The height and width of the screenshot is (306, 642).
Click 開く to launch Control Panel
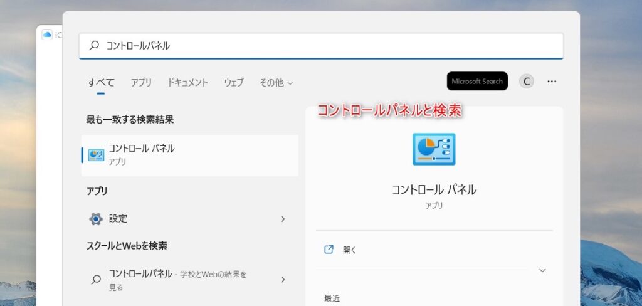[x=350, y=250]
